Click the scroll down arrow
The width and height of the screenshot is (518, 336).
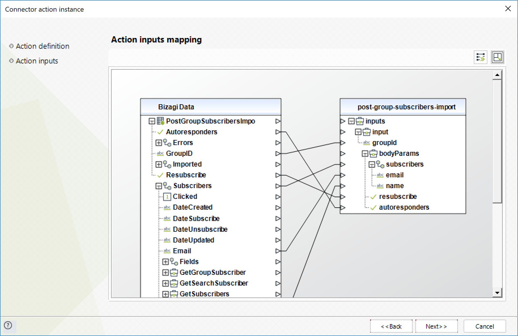[497, 293]
